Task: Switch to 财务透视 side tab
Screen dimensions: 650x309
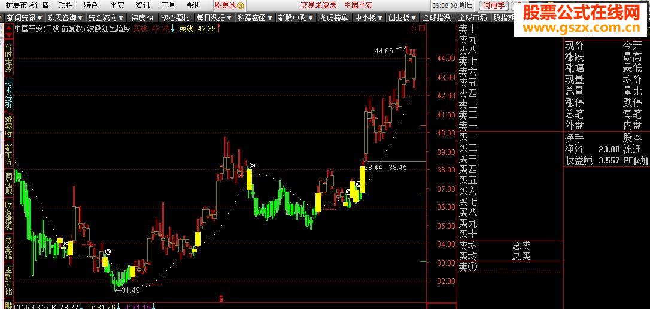Action: 9,216
